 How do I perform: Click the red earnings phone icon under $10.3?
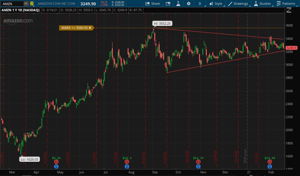pyautogui.click(x=127, y=162)
